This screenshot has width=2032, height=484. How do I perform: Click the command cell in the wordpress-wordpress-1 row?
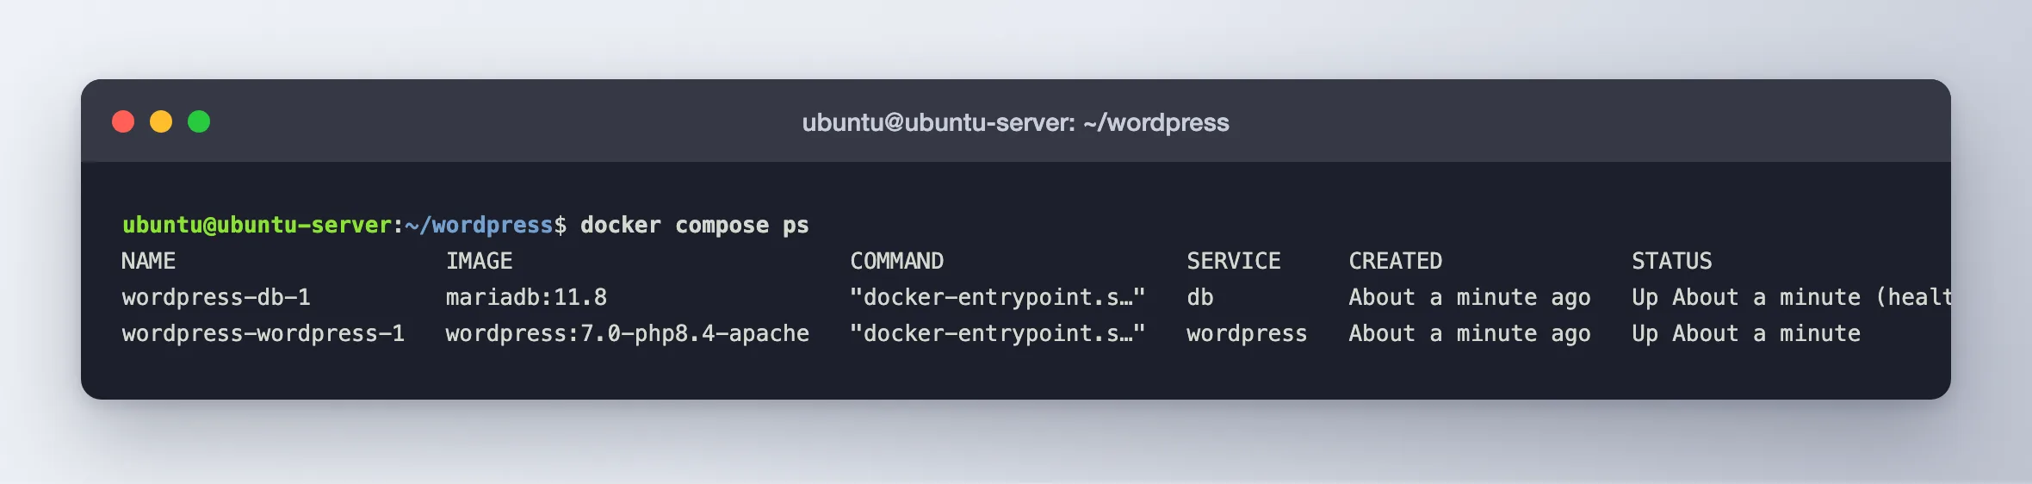[997, 333]
